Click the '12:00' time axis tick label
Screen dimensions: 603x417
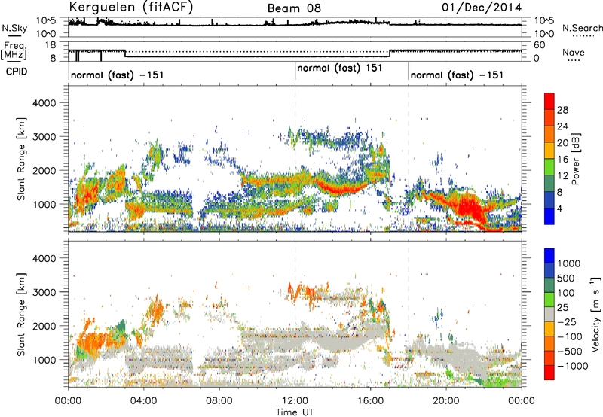(295, 401)
